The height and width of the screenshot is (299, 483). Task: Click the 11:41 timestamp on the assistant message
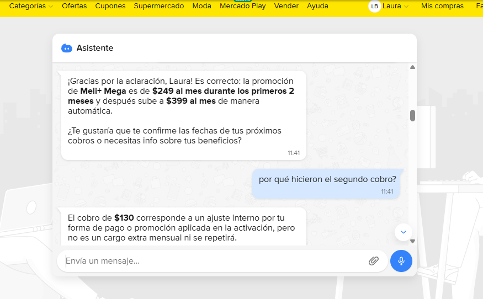294,153
